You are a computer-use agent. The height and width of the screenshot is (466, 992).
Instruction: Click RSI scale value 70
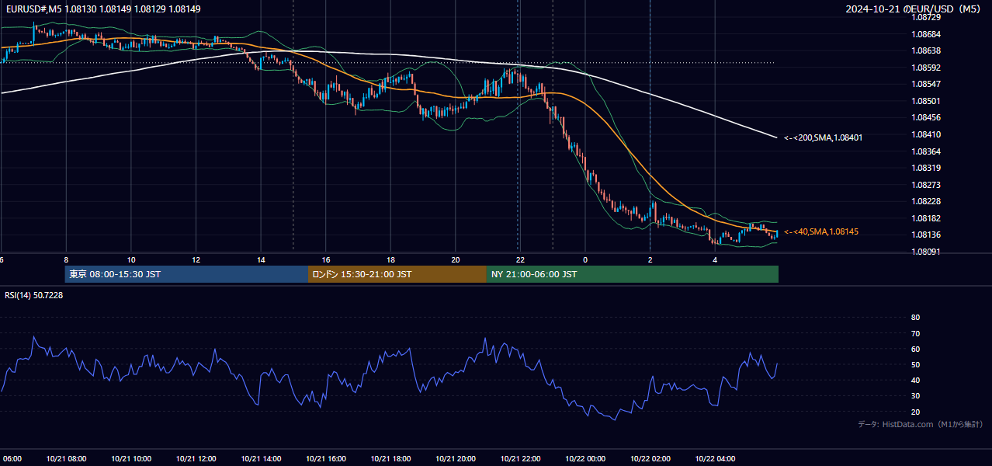[915, 333]
